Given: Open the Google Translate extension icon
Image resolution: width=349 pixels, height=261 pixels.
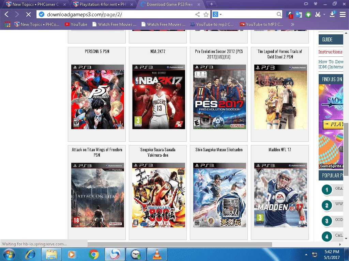Looking at the screenshot, I should pos(299,15).
